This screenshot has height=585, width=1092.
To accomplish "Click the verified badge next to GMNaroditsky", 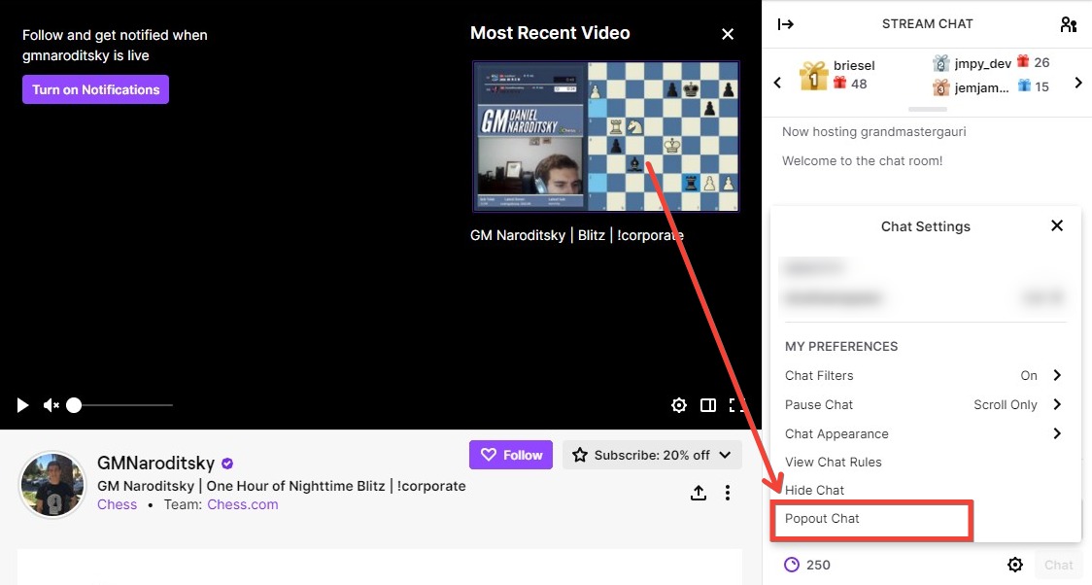I will (x=227, y=464).
